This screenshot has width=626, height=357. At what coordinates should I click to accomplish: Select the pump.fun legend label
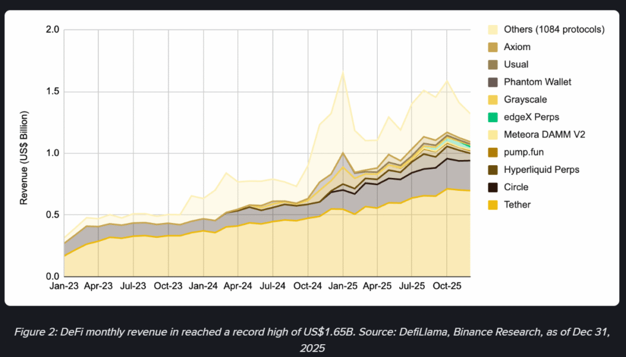pos(525,152)
